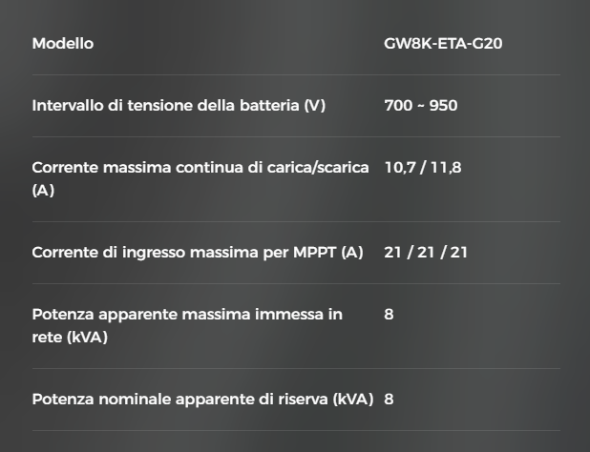
Task: Select the last 21 MPPT value
Action: [458, 253]
